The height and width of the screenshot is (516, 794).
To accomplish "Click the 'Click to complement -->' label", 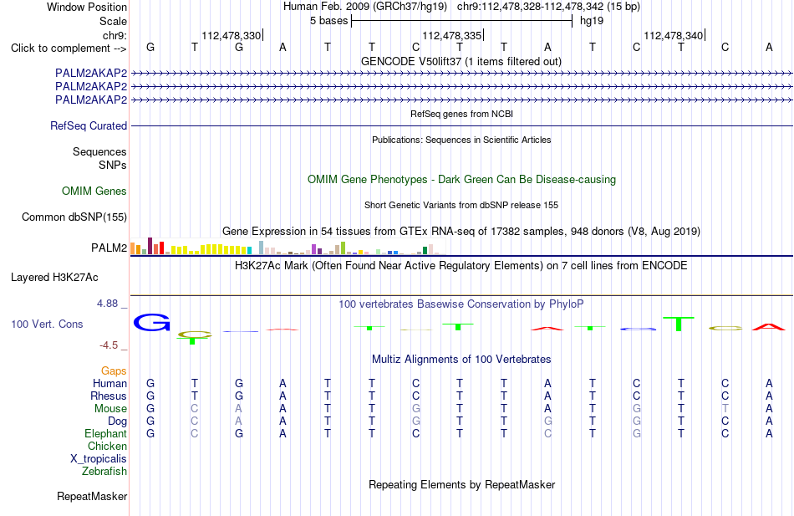I will [69, 49].
